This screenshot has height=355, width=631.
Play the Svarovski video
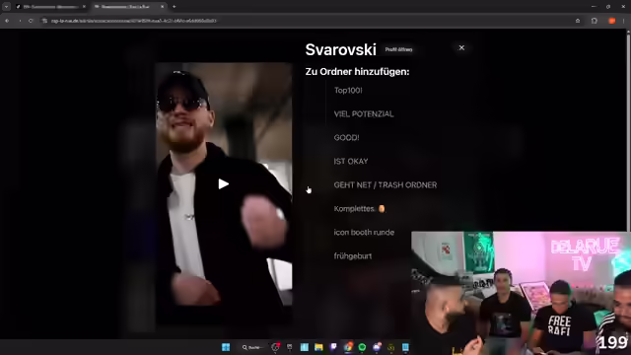click(x=224, y=184)
